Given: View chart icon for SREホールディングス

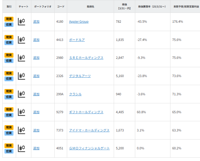Looking at the screenshot, I should point(21,58).
